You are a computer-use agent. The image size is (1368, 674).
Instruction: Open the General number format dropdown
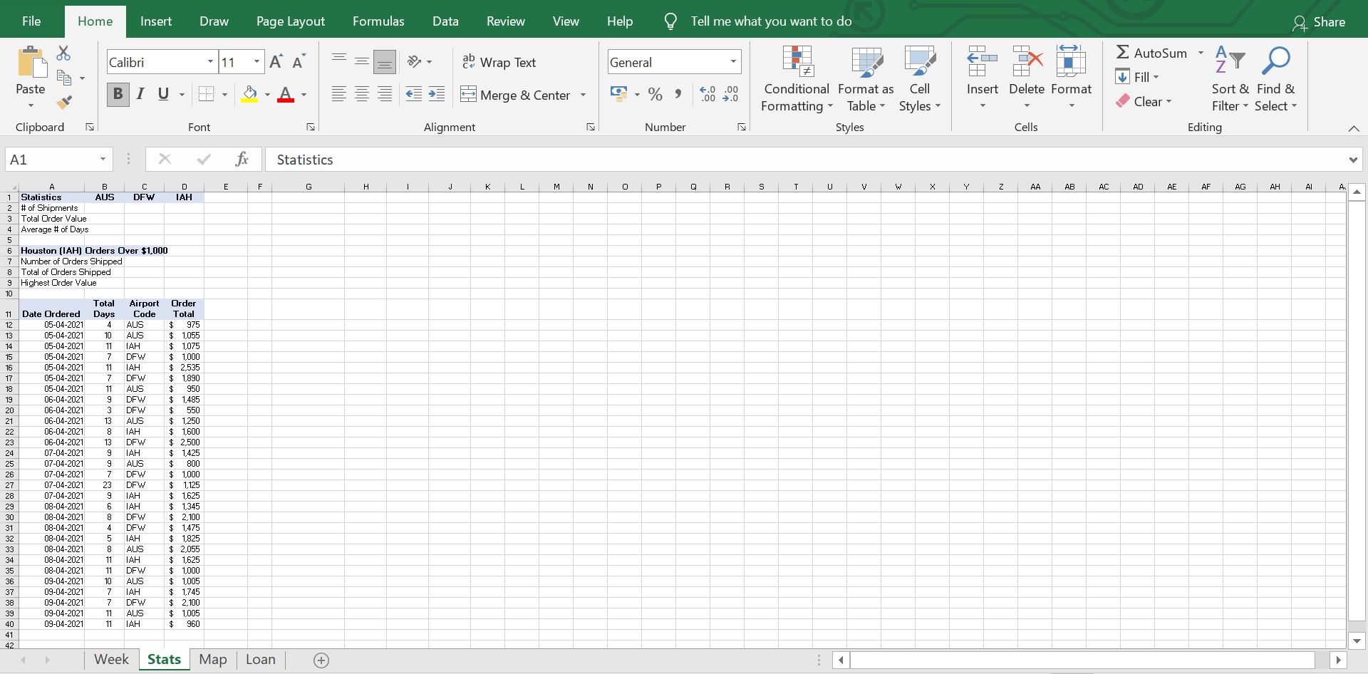pos(733,62)
